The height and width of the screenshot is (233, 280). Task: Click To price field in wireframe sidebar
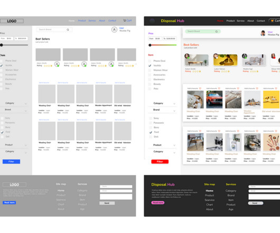(21, 38)
